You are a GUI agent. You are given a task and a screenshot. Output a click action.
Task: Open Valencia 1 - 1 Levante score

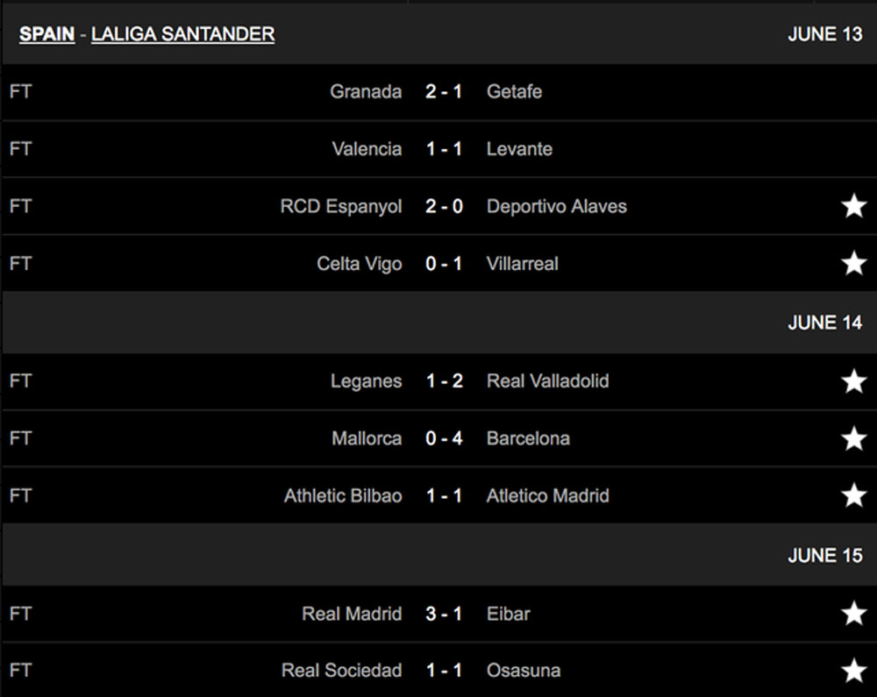coord(444,149)
